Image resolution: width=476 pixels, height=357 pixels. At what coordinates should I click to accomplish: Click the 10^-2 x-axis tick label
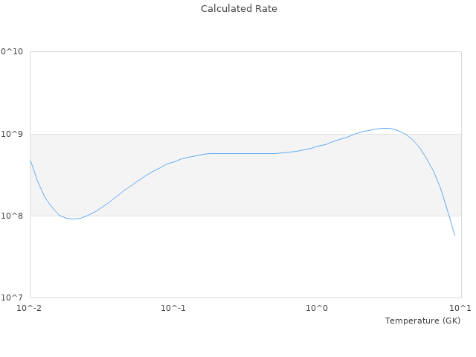click(x=30, y=308)
